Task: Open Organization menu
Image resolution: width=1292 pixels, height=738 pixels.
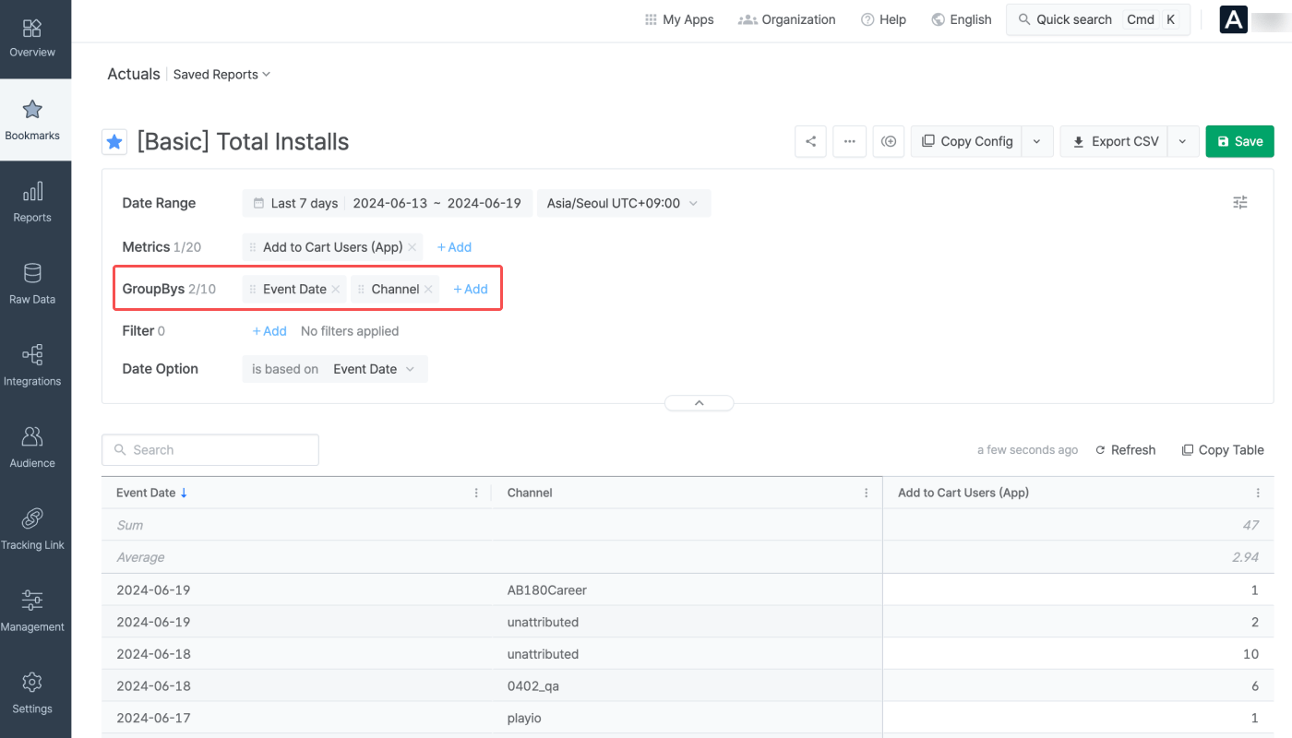Action: [x=787, y=19]
